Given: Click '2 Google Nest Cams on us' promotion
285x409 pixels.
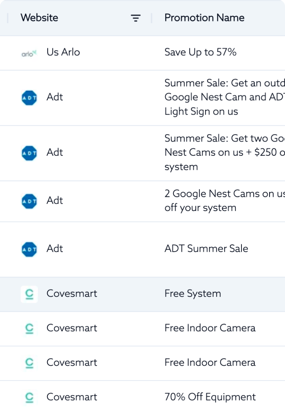Looking at the screenshot, I should tap(225, 200).
